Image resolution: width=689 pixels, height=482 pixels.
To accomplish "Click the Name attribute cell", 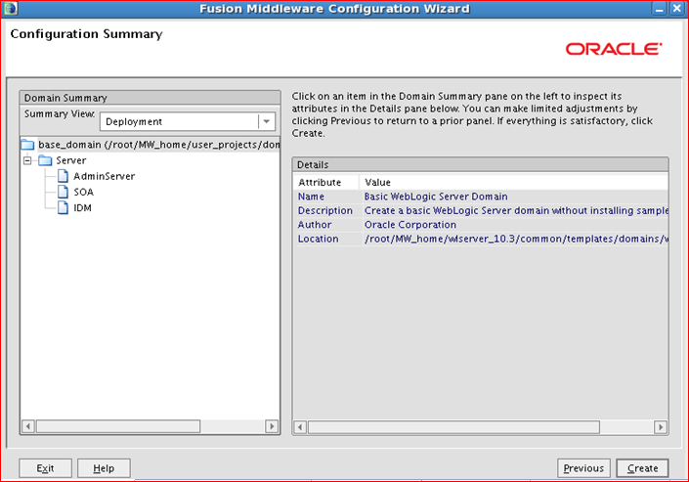I will pyautogui.click(x=328, y=197).
